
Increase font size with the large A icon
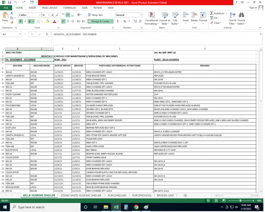coord(53,15)
